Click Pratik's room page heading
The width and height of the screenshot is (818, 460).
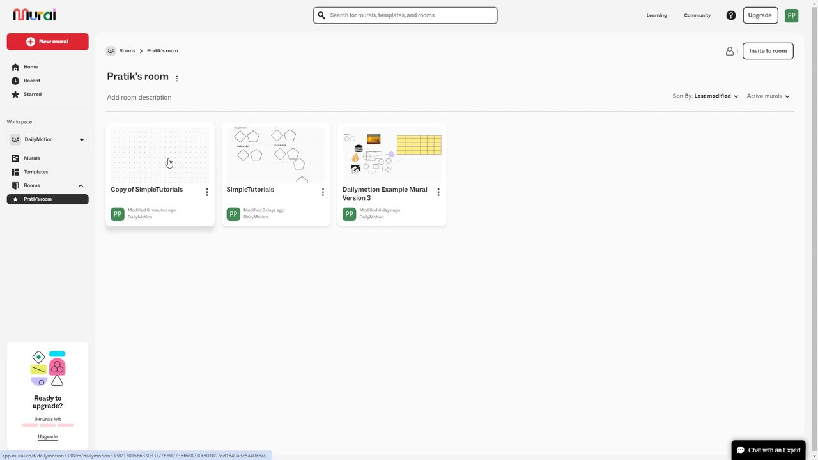137,77
